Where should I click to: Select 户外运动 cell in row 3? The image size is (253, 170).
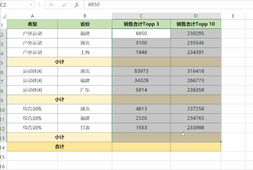[x=32, y=43]
